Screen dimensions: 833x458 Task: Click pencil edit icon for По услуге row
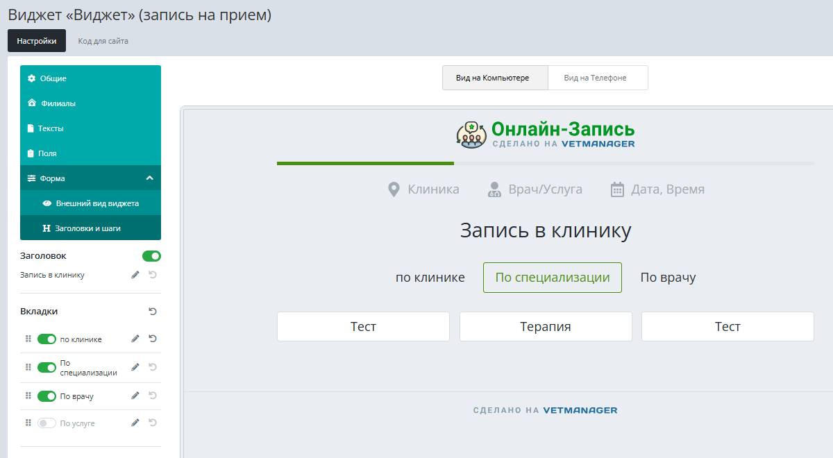click(x=135, y=423)
